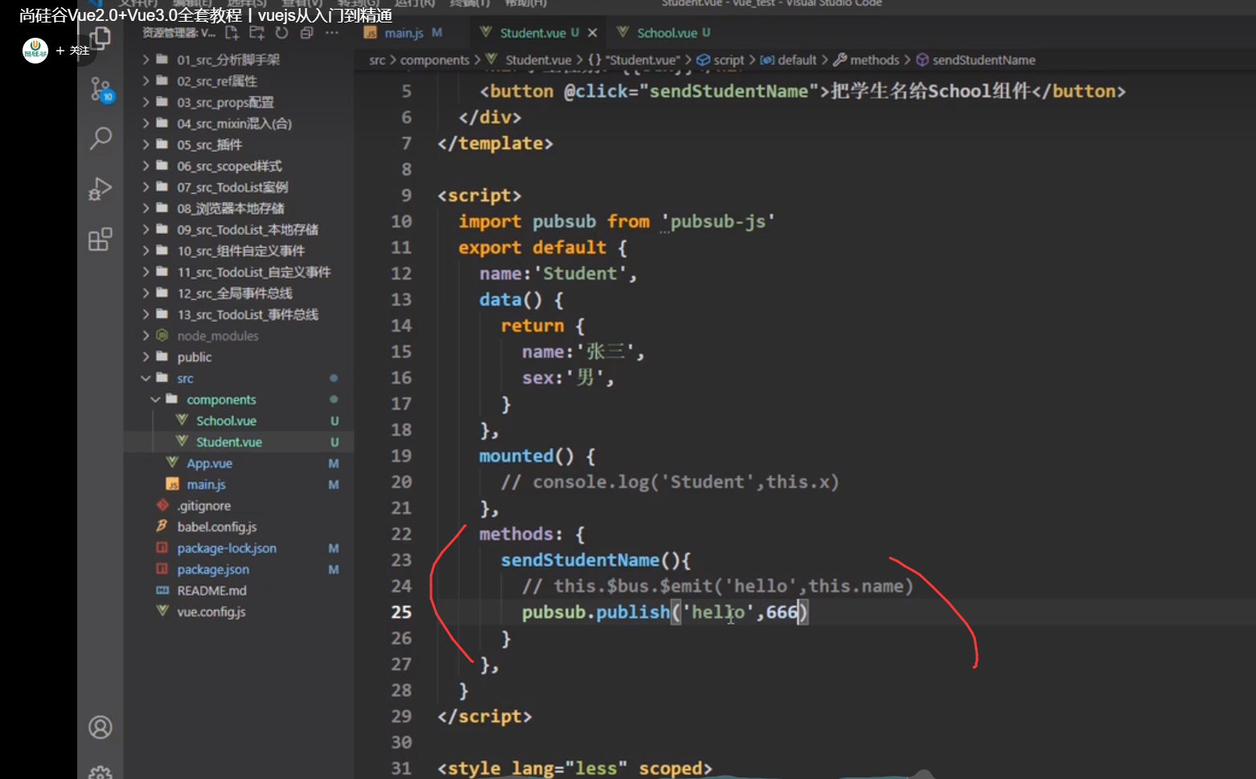Image resolution: width=1256 pixels, height=779 pixels.
Task: Expand the 05_src_插件 folder chevron
Action: (146, 145)
